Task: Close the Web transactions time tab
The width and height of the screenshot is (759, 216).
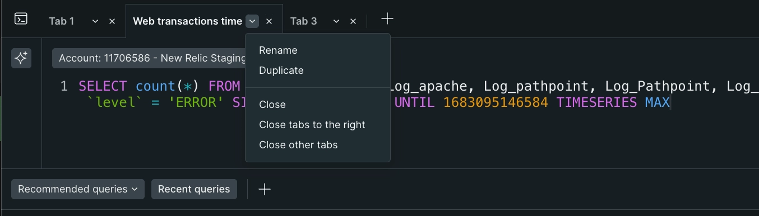Action: pyautogui.click(x=269, y=21)
